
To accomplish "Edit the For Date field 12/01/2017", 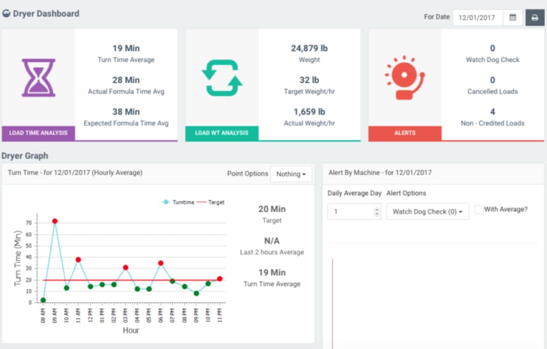I will pyautogui.click(x=477, y=18).
